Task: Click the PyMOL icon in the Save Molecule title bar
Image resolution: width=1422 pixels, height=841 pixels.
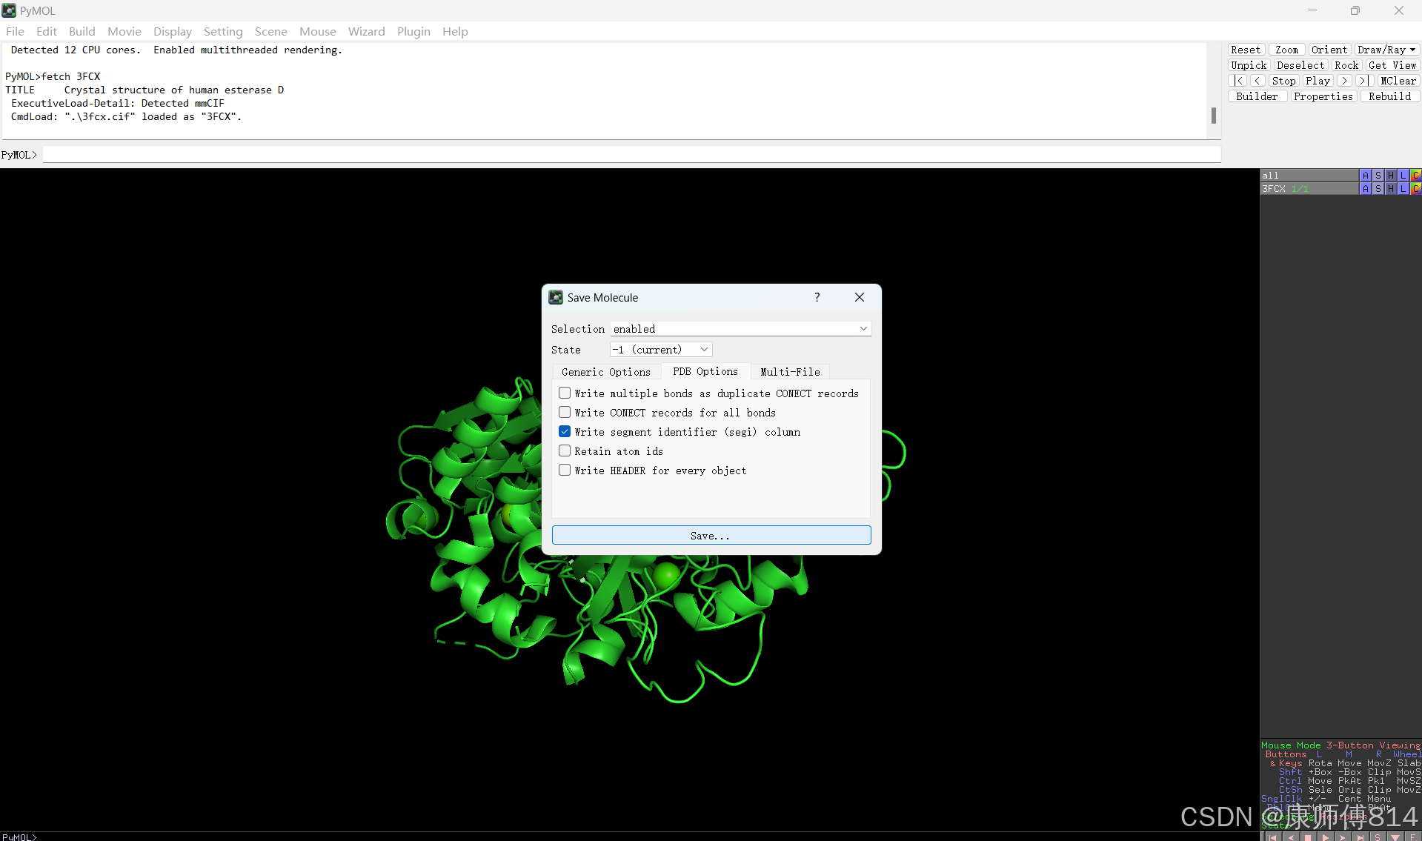Action: [556, 297]
